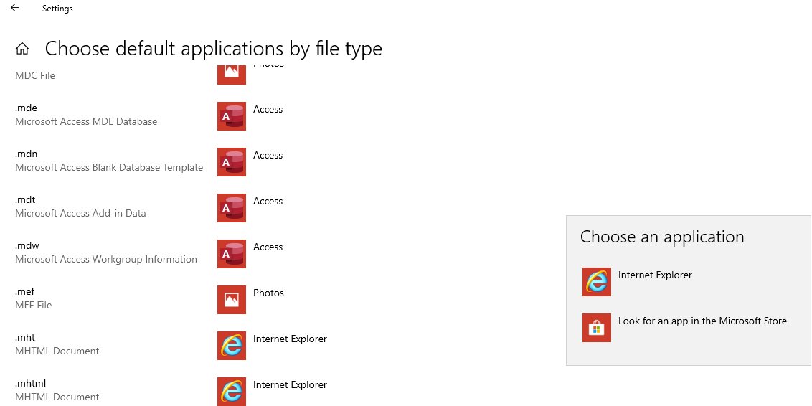The width and height of the screenshot is (812, 406).
Task: Click Photos icon for .mef
Action: 232,299
